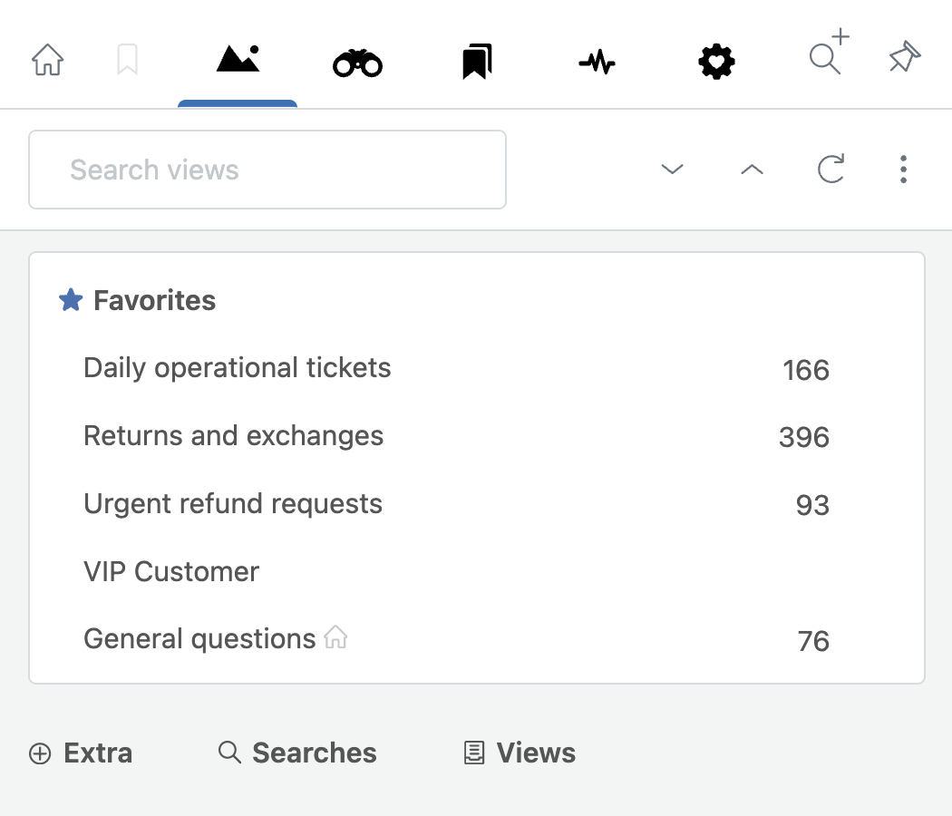
Task: Open the binoculars tab
Action: (x=357, y=63)
